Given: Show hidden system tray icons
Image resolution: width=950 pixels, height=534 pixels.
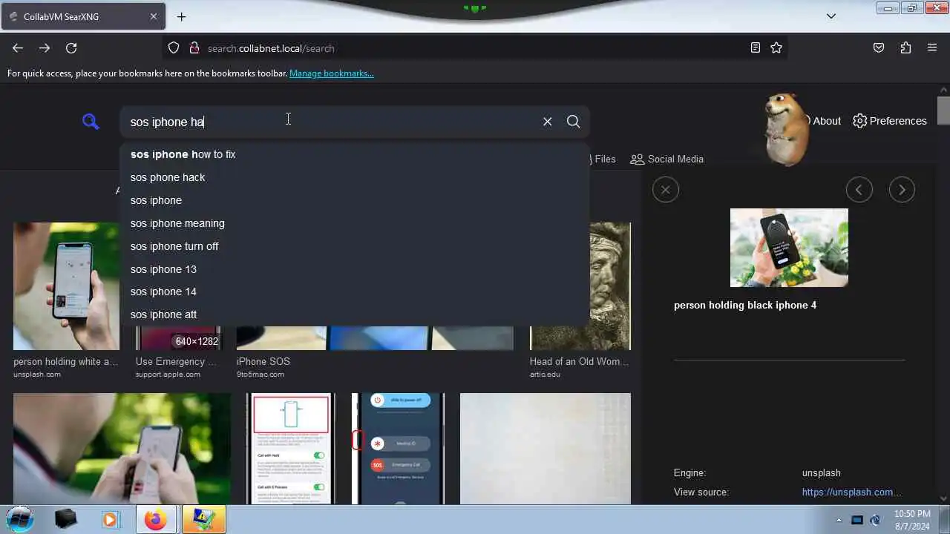Looking at the screenshot, I should pos(839,520).
